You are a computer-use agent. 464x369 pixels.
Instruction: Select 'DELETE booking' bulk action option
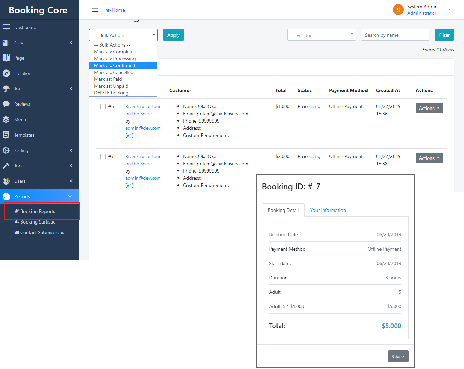111,93
